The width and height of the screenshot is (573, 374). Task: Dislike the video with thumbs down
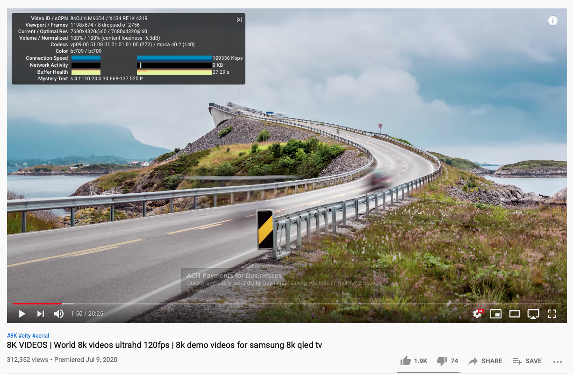click(x=447, y=361)
